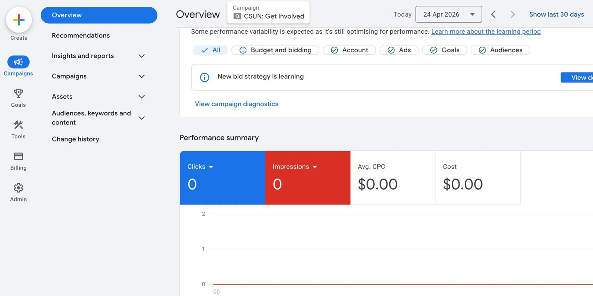Open Change history menu item
Viewport: 593px width, 296px height.
(76, 139)
